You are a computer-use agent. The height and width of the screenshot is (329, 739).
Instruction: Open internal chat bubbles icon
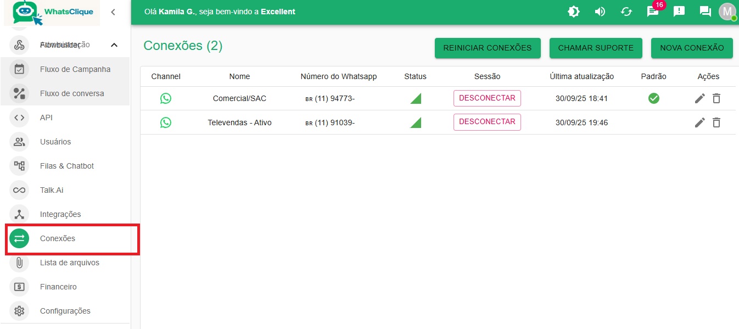pyautogui.click(x=706, y=12)
